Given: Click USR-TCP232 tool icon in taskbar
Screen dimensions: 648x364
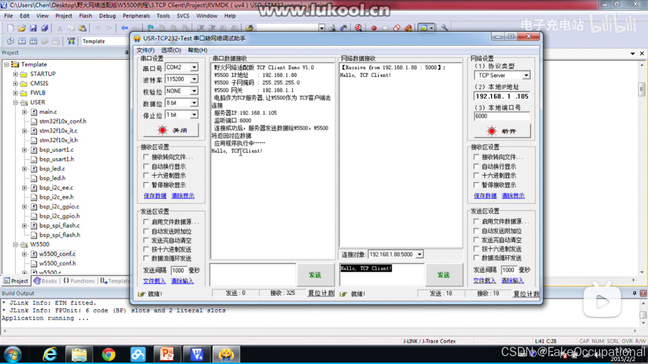Looking at the screenshot, I should pos(226,354).
